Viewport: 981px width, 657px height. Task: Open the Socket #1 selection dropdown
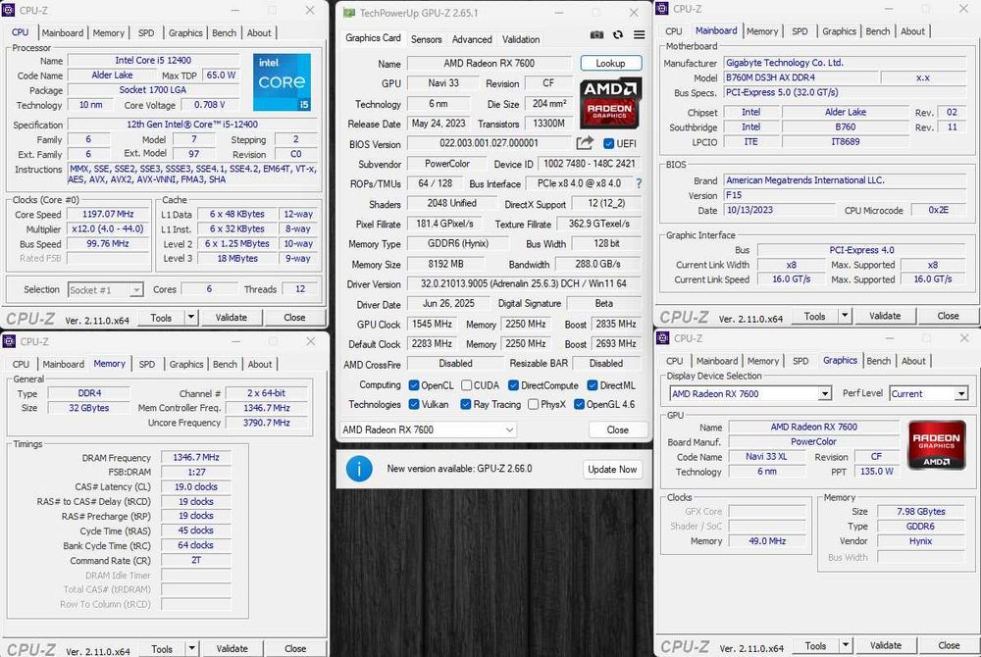click(106, 290)
